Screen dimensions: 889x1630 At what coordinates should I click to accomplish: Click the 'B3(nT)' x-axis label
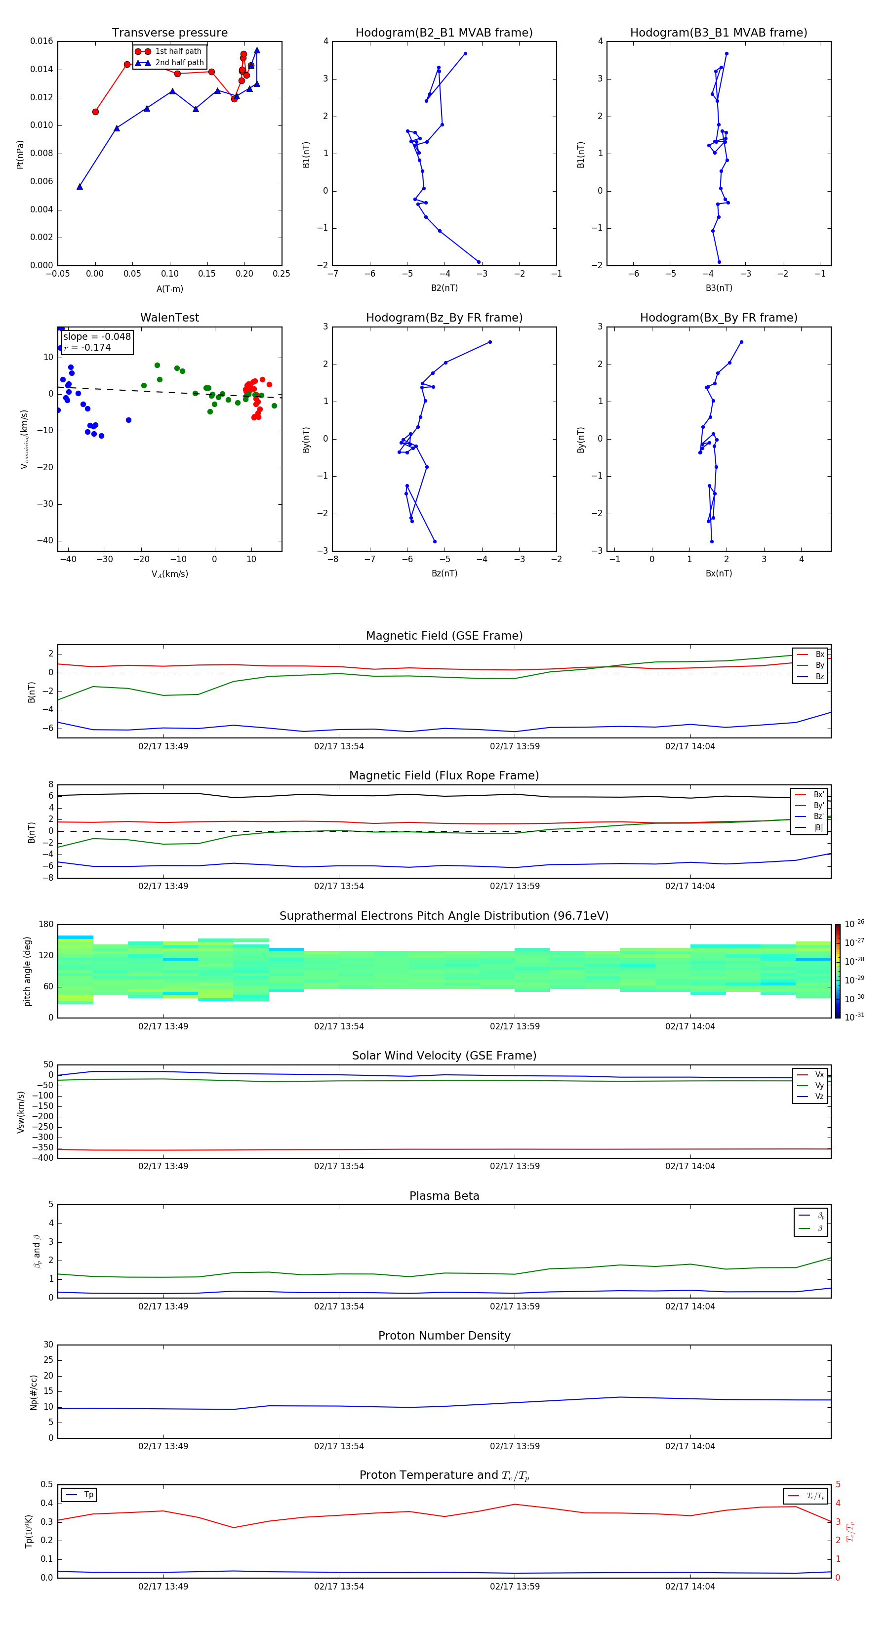pos(719,288)
